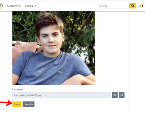Focus the Ricerca search field
Viewport: 145px width, 114px height.
click(x=114, y=6)
